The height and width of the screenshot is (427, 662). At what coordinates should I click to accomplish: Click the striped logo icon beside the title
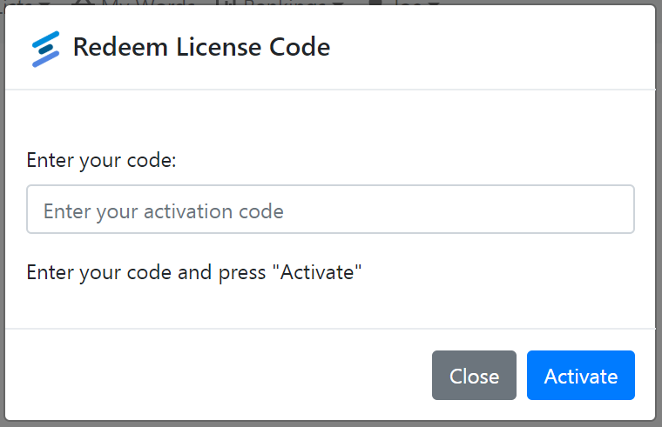[45, 49]
